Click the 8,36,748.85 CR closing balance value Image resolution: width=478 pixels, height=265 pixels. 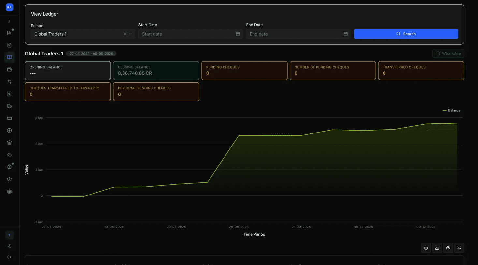135,73
